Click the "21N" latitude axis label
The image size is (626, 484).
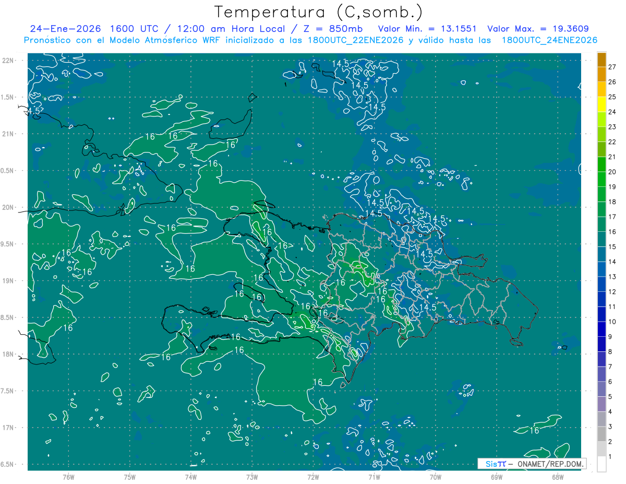tap(8, 134)
